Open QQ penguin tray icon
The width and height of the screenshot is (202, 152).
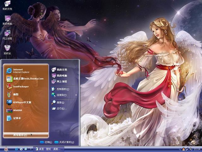tap(183, 149)
